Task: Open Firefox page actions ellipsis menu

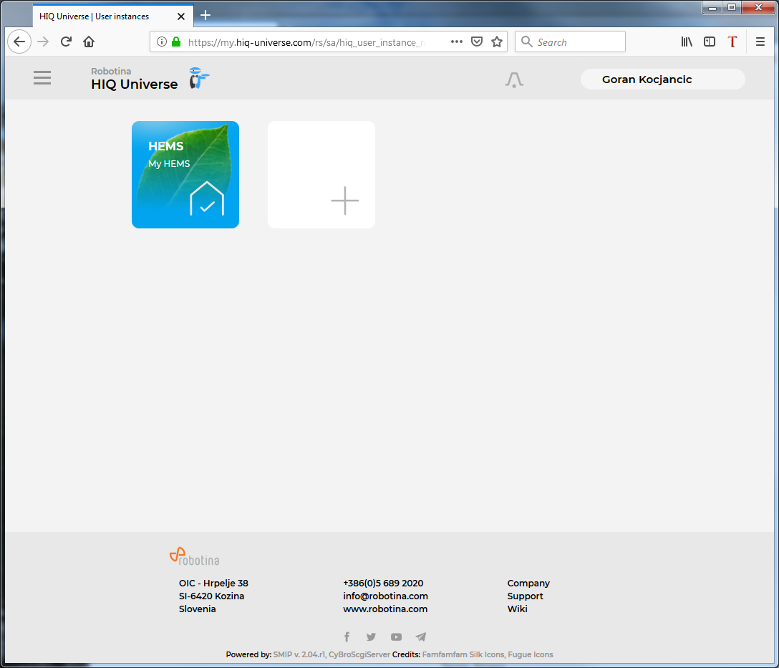Action: [x=457, y=42]
